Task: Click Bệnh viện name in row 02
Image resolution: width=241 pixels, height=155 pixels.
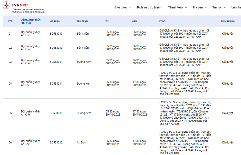Action: (x=83, y=48)
